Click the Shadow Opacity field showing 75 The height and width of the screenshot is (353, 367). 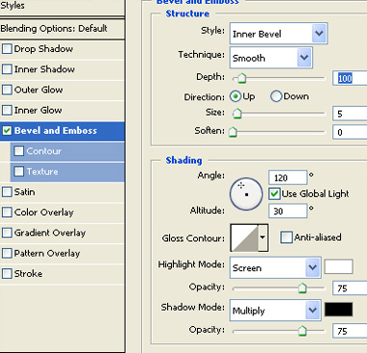tap(350, 331)
